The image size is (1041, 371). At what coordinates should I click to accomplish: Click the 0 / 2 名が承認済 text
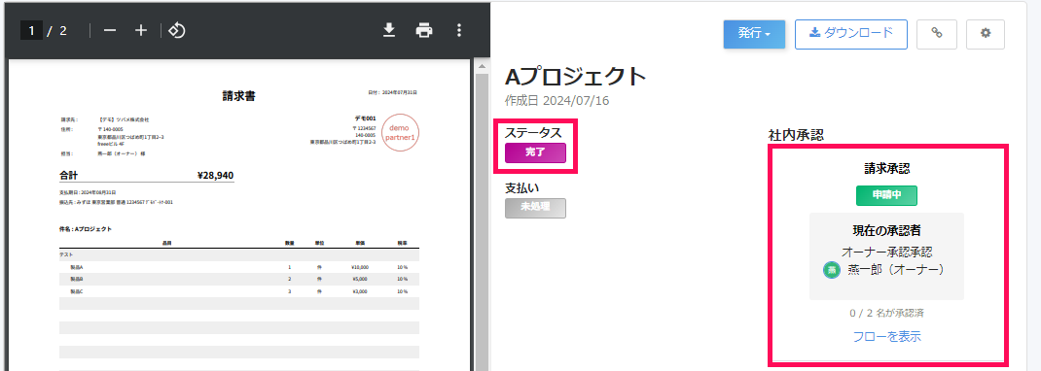point(887,313)
